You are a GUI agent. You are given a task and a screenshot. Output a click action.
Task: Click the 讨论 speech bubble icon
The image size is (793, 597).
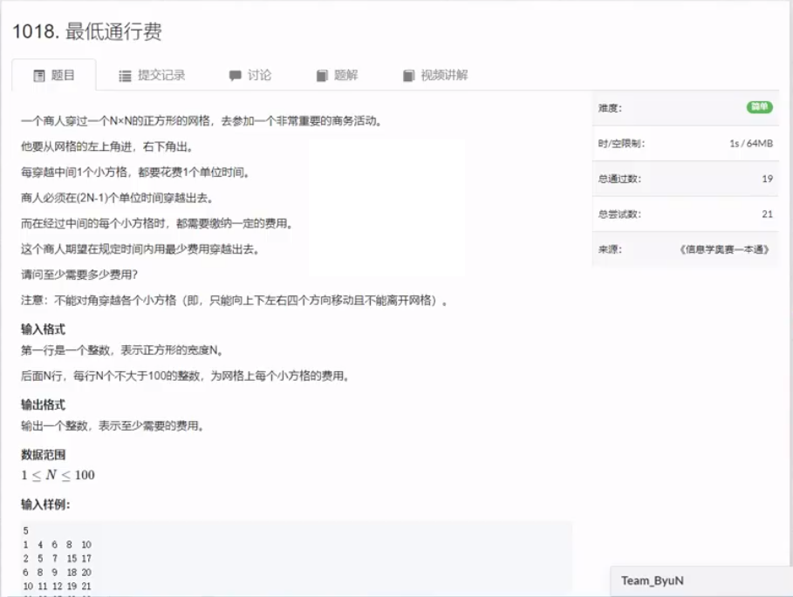point(235,76)
